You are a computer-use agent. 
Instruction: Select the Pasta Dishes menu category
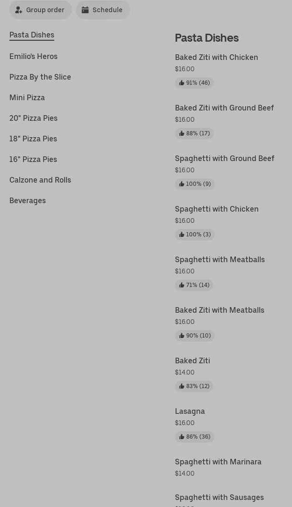(x=32, y=35)
